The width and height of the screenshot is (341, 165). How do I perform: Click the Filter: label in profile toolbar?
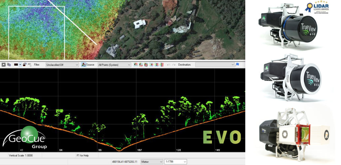point(37,65)
